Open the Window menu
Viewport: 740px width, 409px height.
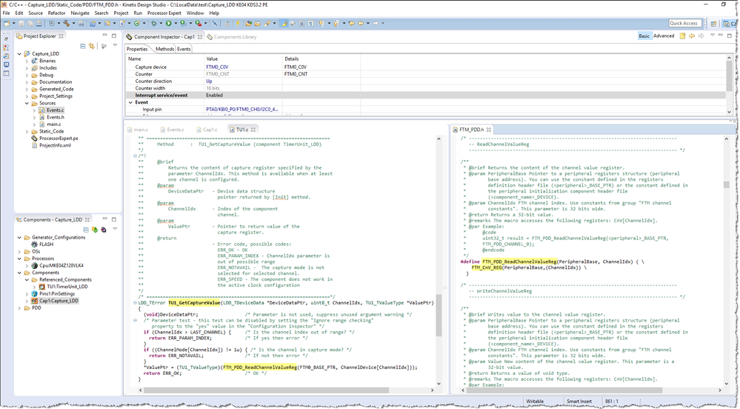point(195,13)
